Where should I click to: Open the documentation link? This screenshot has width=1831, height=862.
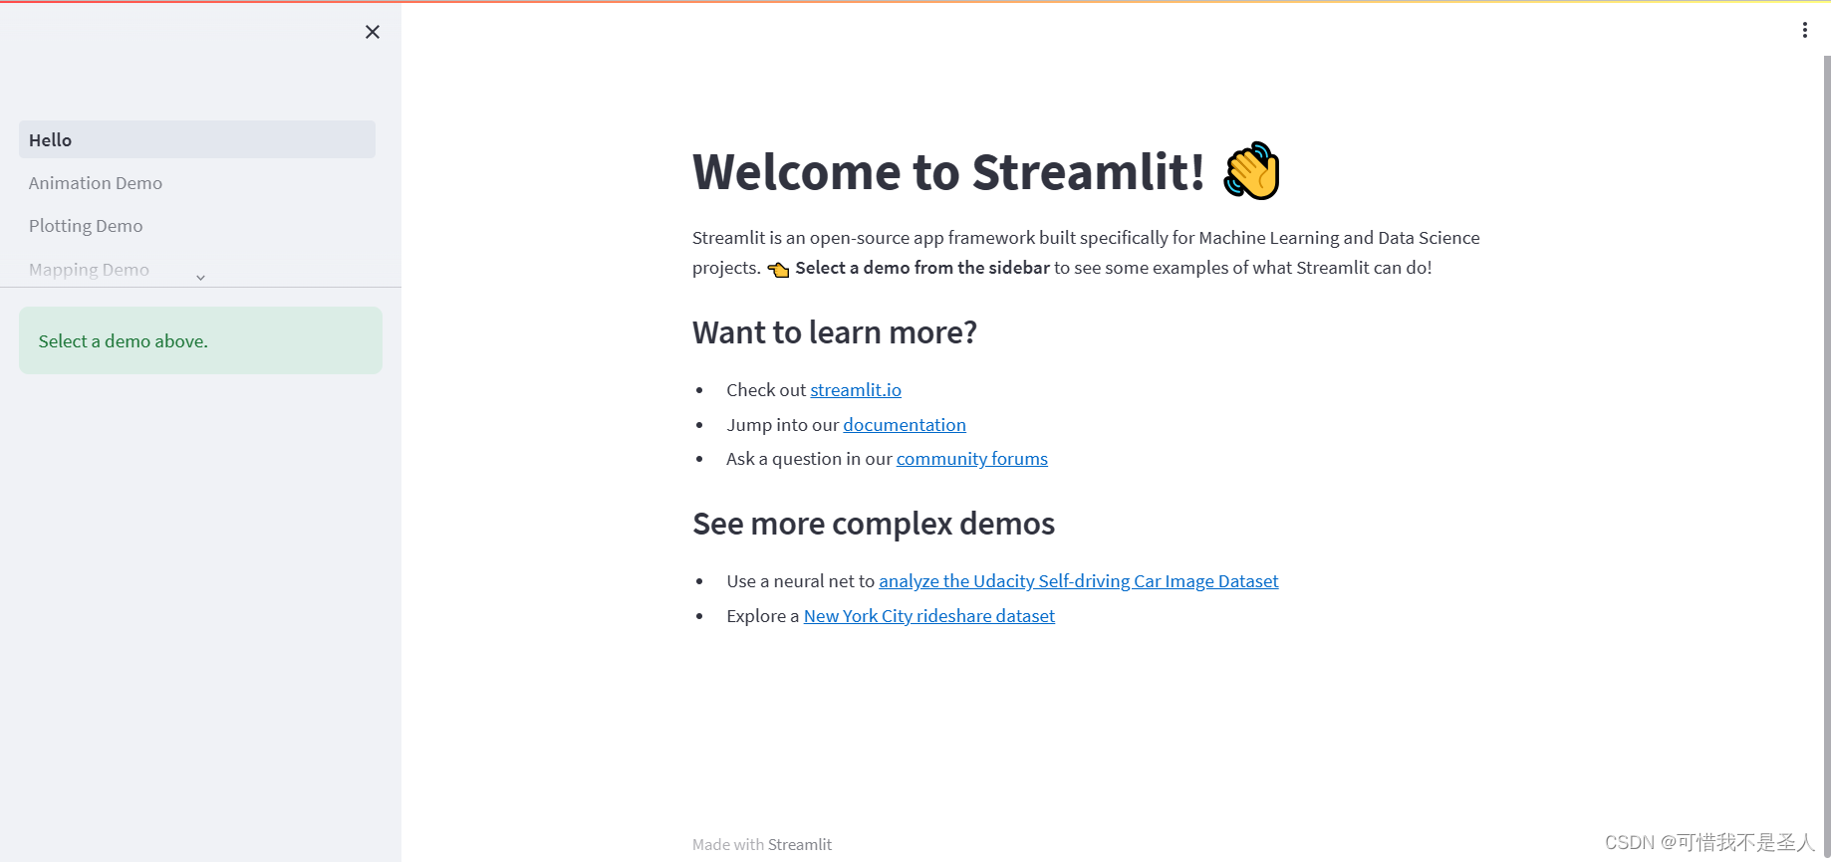point(905,425)
